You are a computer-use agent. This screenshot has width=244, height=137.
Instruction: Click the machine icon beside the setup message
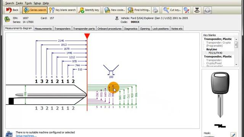pyautogui.click(x=9, y=134)
